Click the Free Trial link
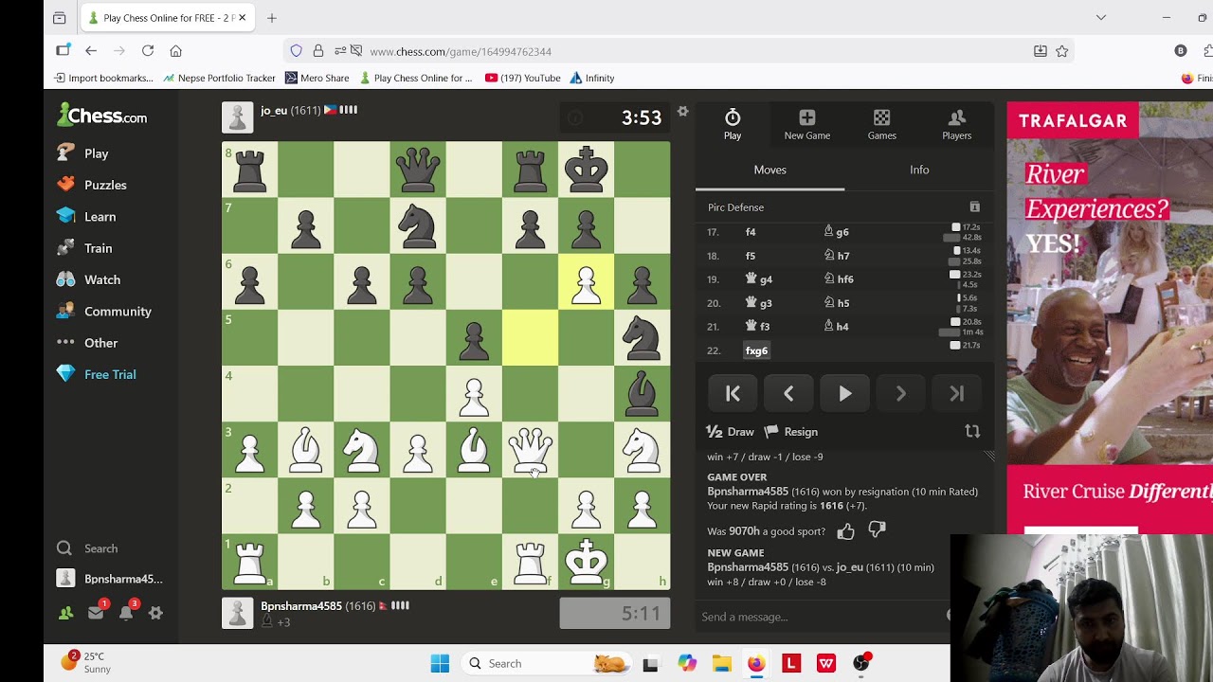This screenshot has height=682, width=1213. click(111, 374)
